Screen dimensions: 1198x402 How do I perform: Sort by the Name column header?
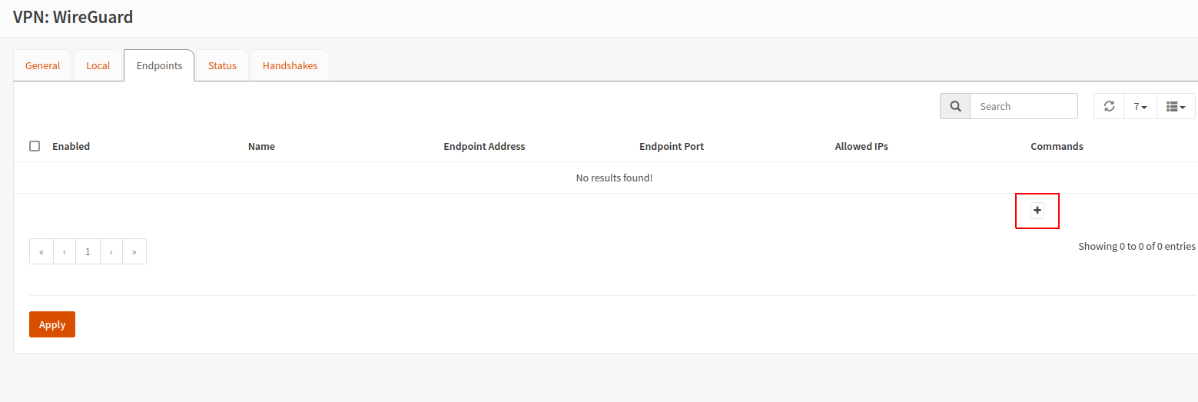[261, 146]
